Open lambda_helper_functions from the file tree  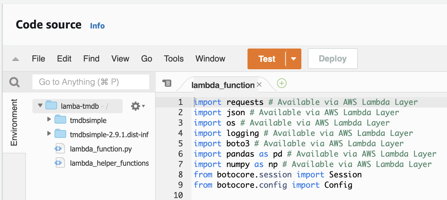tap(109, 163)
